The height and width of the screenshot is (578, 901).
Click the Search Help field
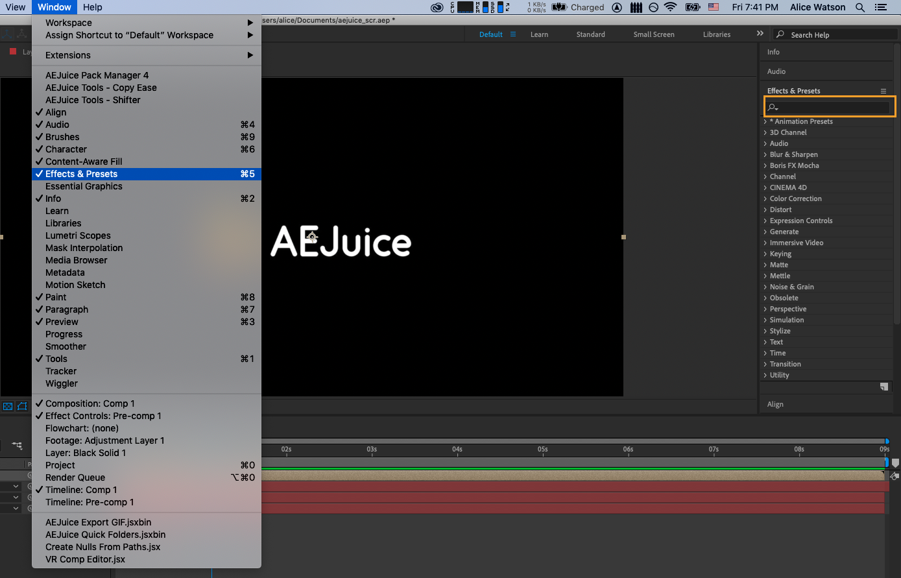pyautogui.click(x=835, y=34)
